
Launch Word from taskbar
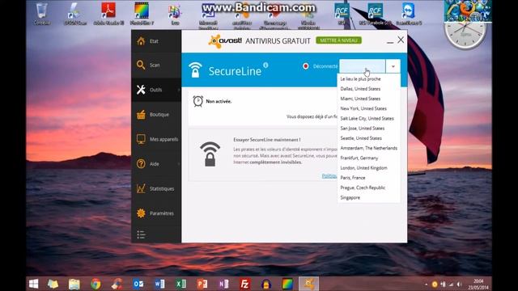[x=159, y=284]
